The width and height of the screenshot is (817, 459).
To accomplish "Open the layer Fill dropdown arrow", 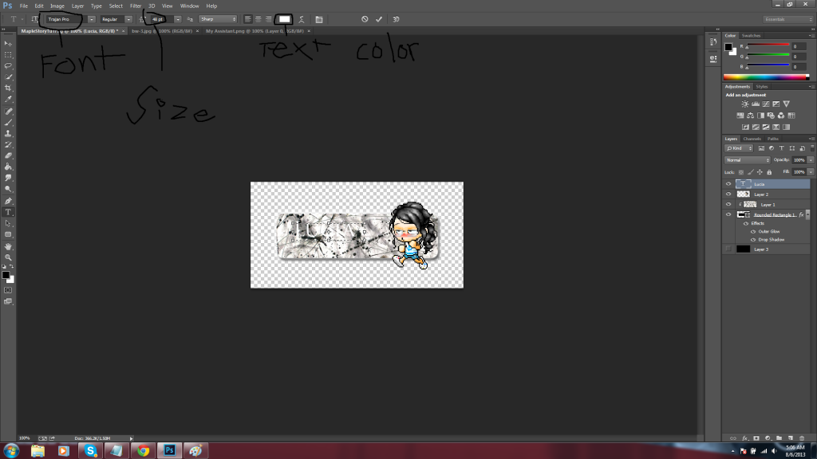I will (x=811, y=172).
